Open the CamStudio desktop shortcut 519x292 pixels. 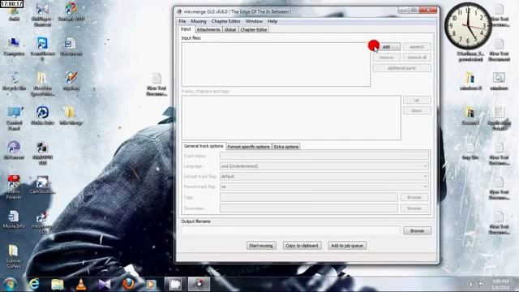(42, 185)
